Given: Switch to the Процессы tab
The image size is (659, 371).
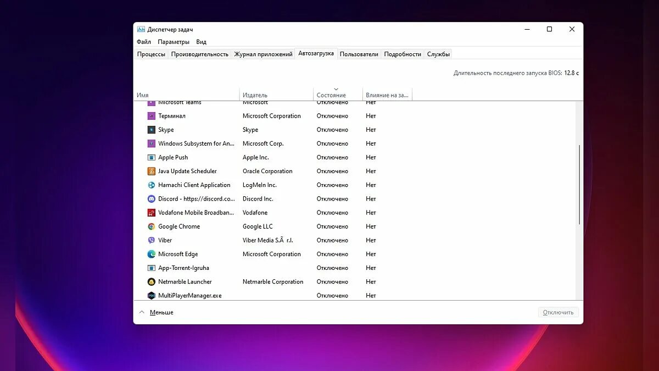Looking at the screenshot, I should (x=151, y=54).
